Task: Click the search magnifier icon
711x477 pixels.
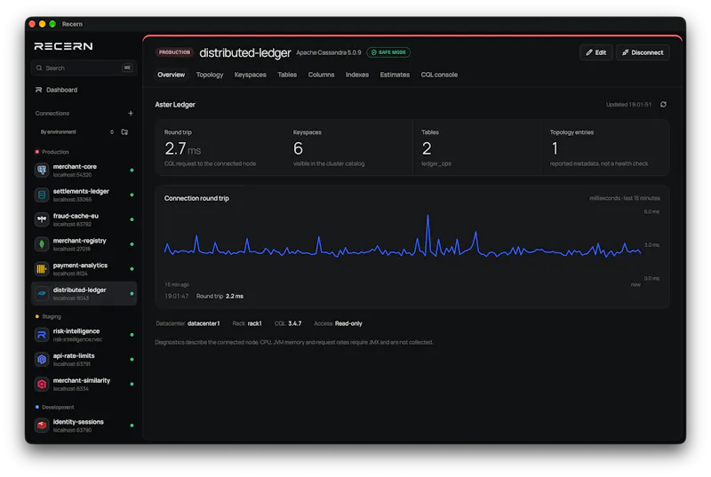Action: tap(39, 68)
